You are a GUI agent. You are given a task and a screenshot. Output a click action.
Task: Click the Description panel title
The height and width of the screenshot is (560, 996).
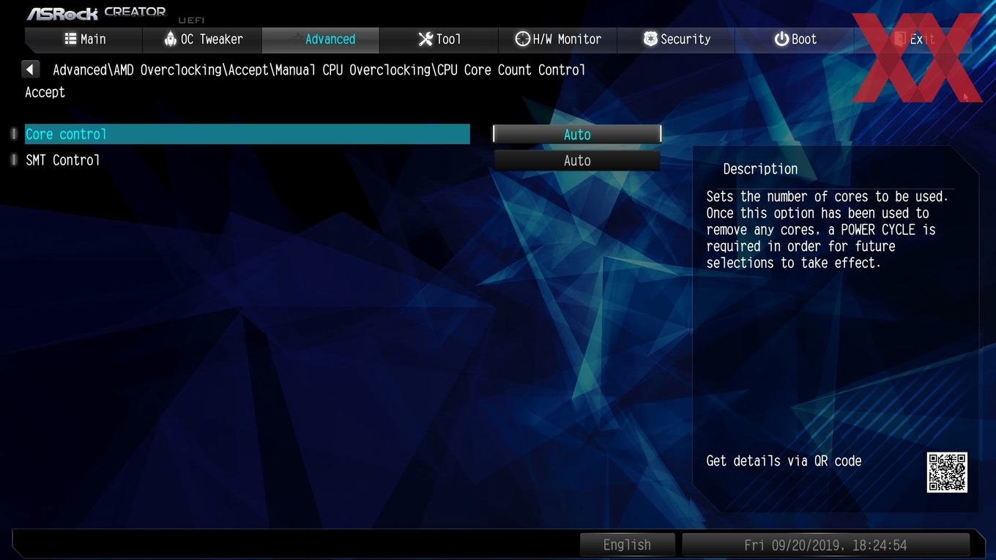[760, 169]
